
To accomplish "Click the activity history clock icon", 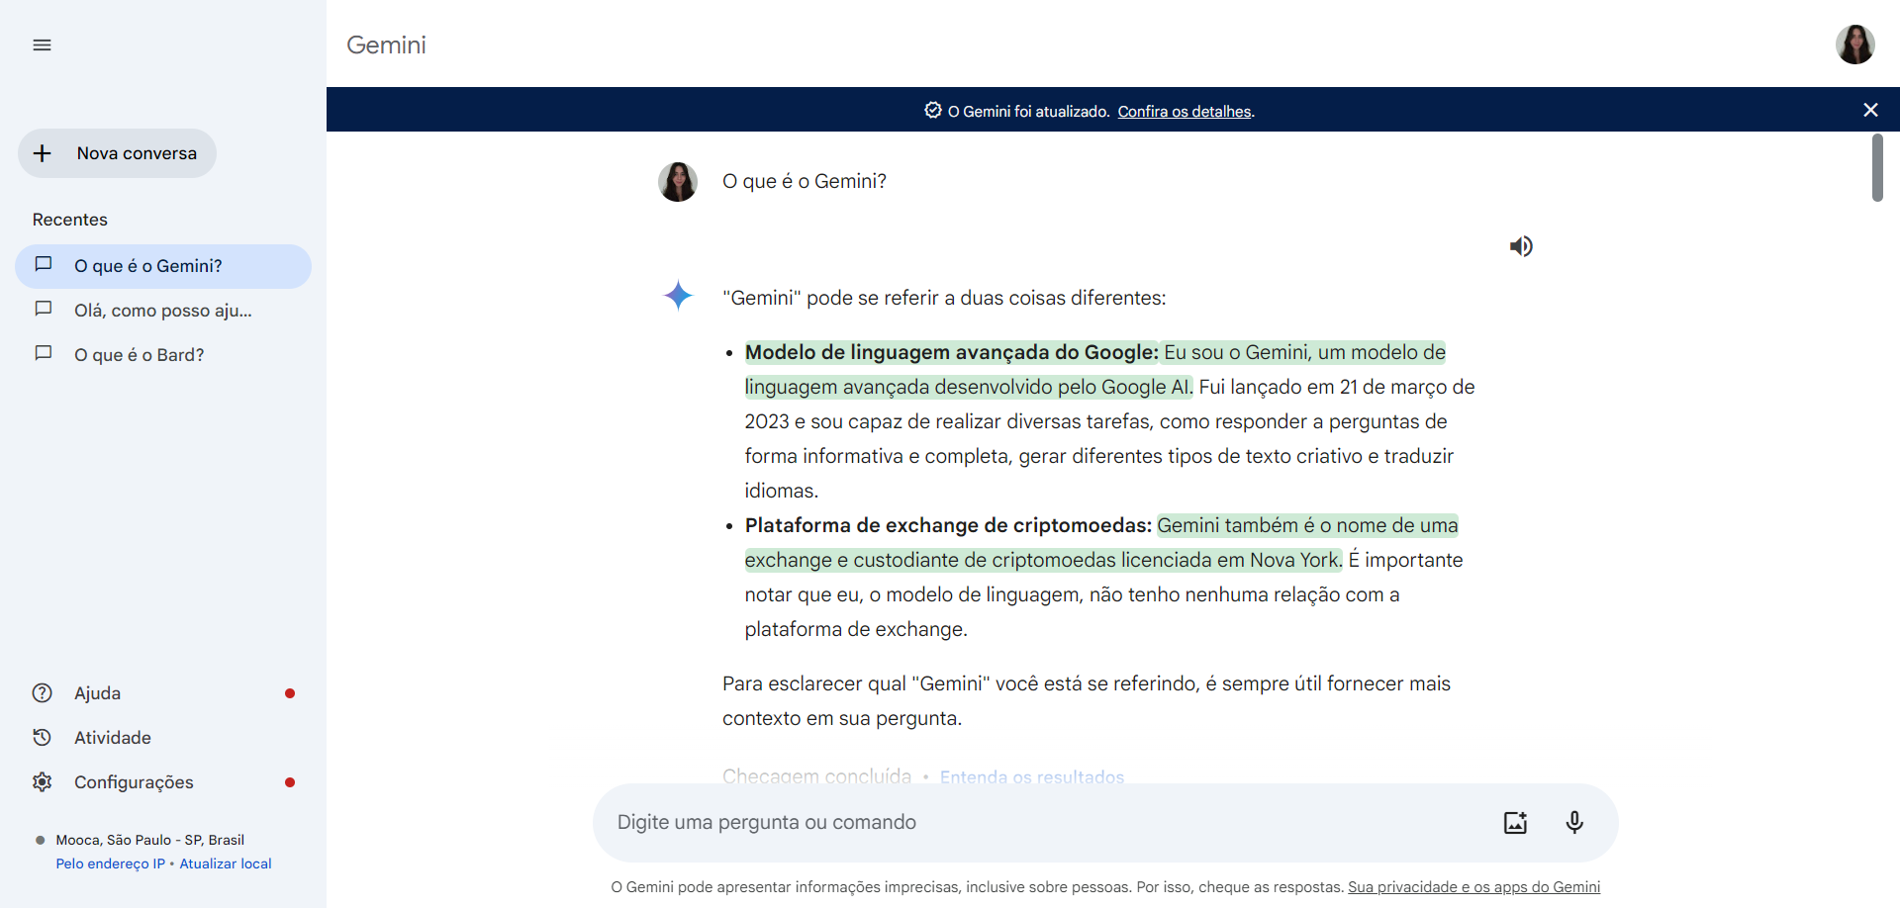I will (42, 738).
